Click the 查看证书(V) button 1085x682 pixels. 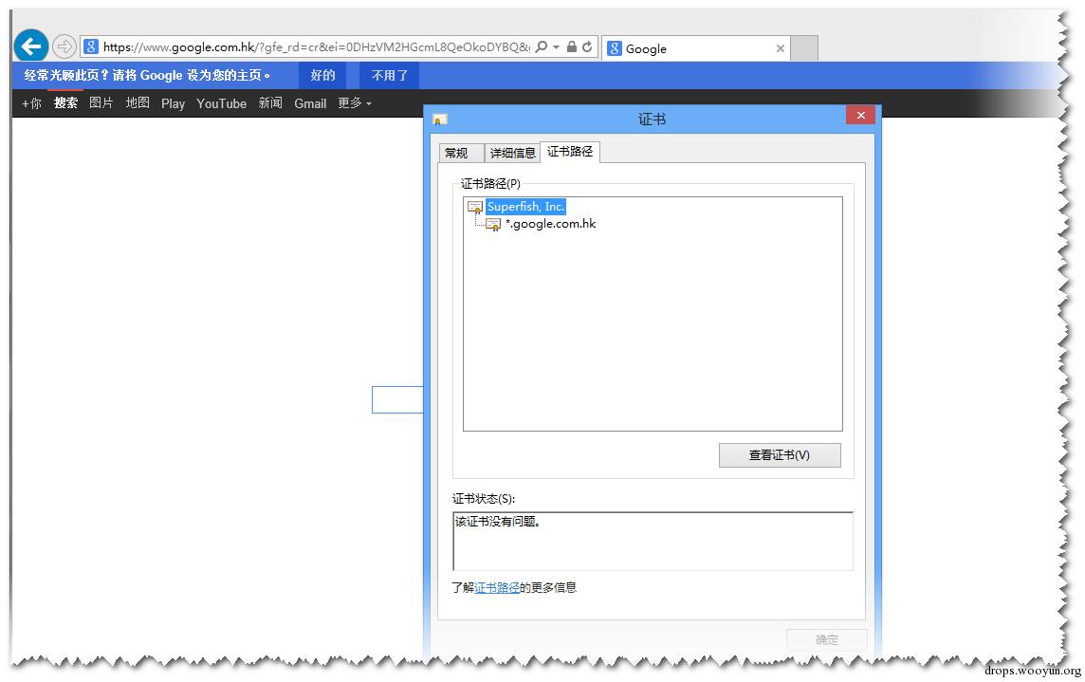[780, 455]
